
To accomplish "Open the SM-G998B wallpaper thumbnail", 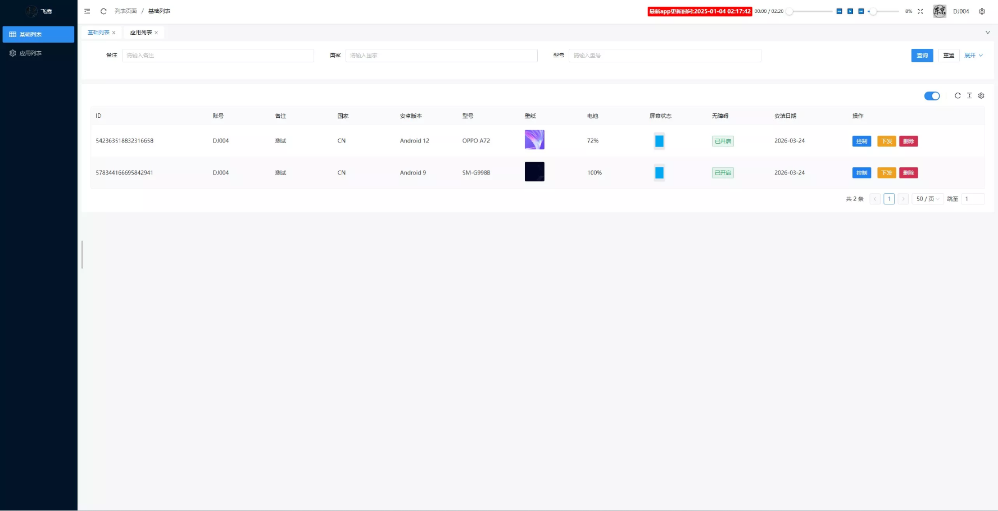I will [x=534, y=171].
